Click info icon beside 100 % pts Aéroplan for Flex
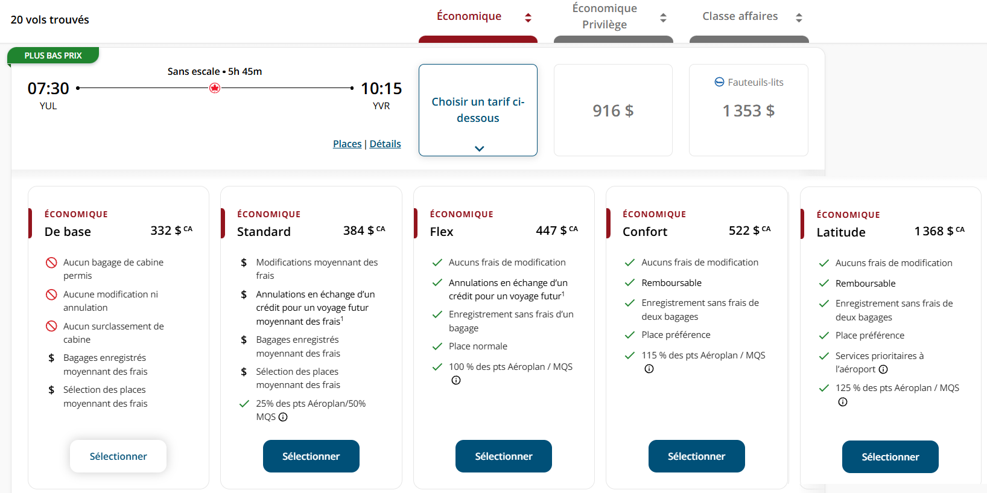 (x=456, y=380)
